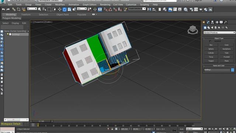This screenshot has height=133, width=236.
Task: Open the Scripting menu
Action: [x=145, y=5]
